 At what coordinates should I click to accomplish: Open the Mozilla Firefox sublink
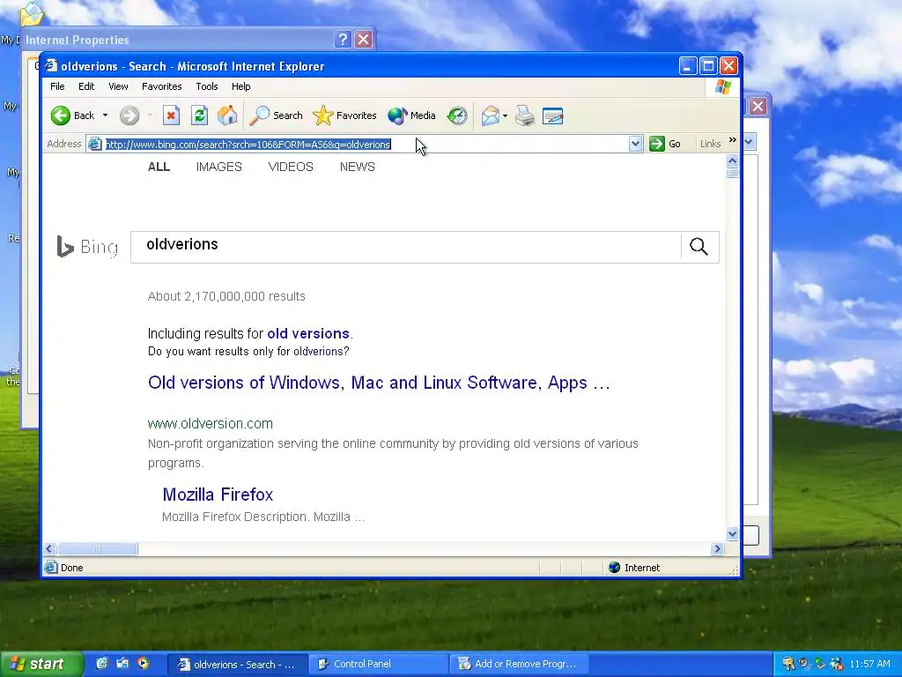pos(218,495)
